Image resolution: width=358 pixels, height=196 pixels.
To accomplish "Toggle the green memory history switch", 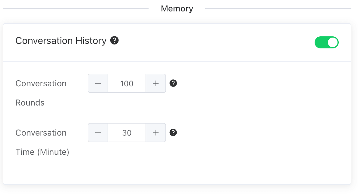I will pyautogui.click(x=326, y=42).
